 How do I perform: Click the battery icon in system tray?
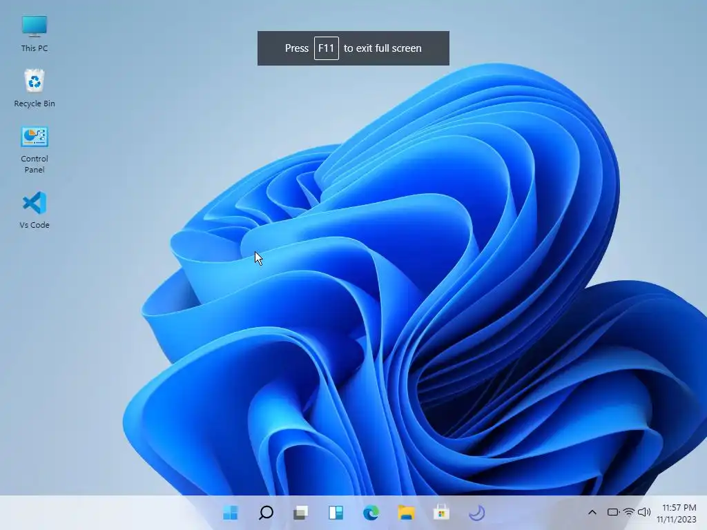click(x=613, y=512)
